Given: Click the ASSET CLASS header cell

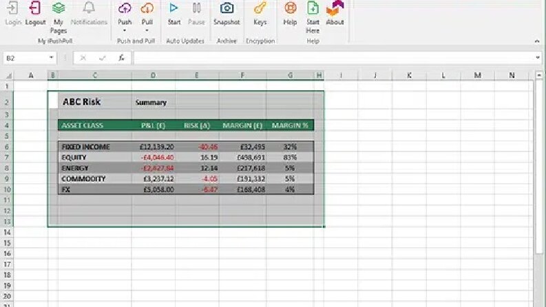Looking at the screenshot, I should pyautogui.click(x=95, y=125).
